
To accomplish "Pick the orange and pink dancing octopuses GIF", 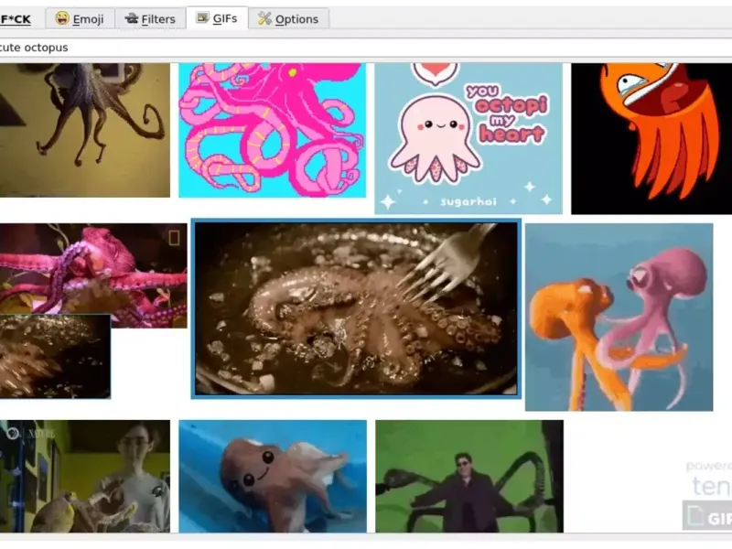I will (619, 317).
